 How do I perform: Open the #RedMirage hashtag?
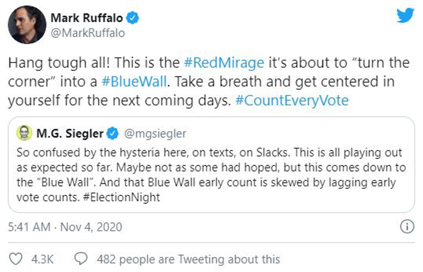[x=224, y=63]
